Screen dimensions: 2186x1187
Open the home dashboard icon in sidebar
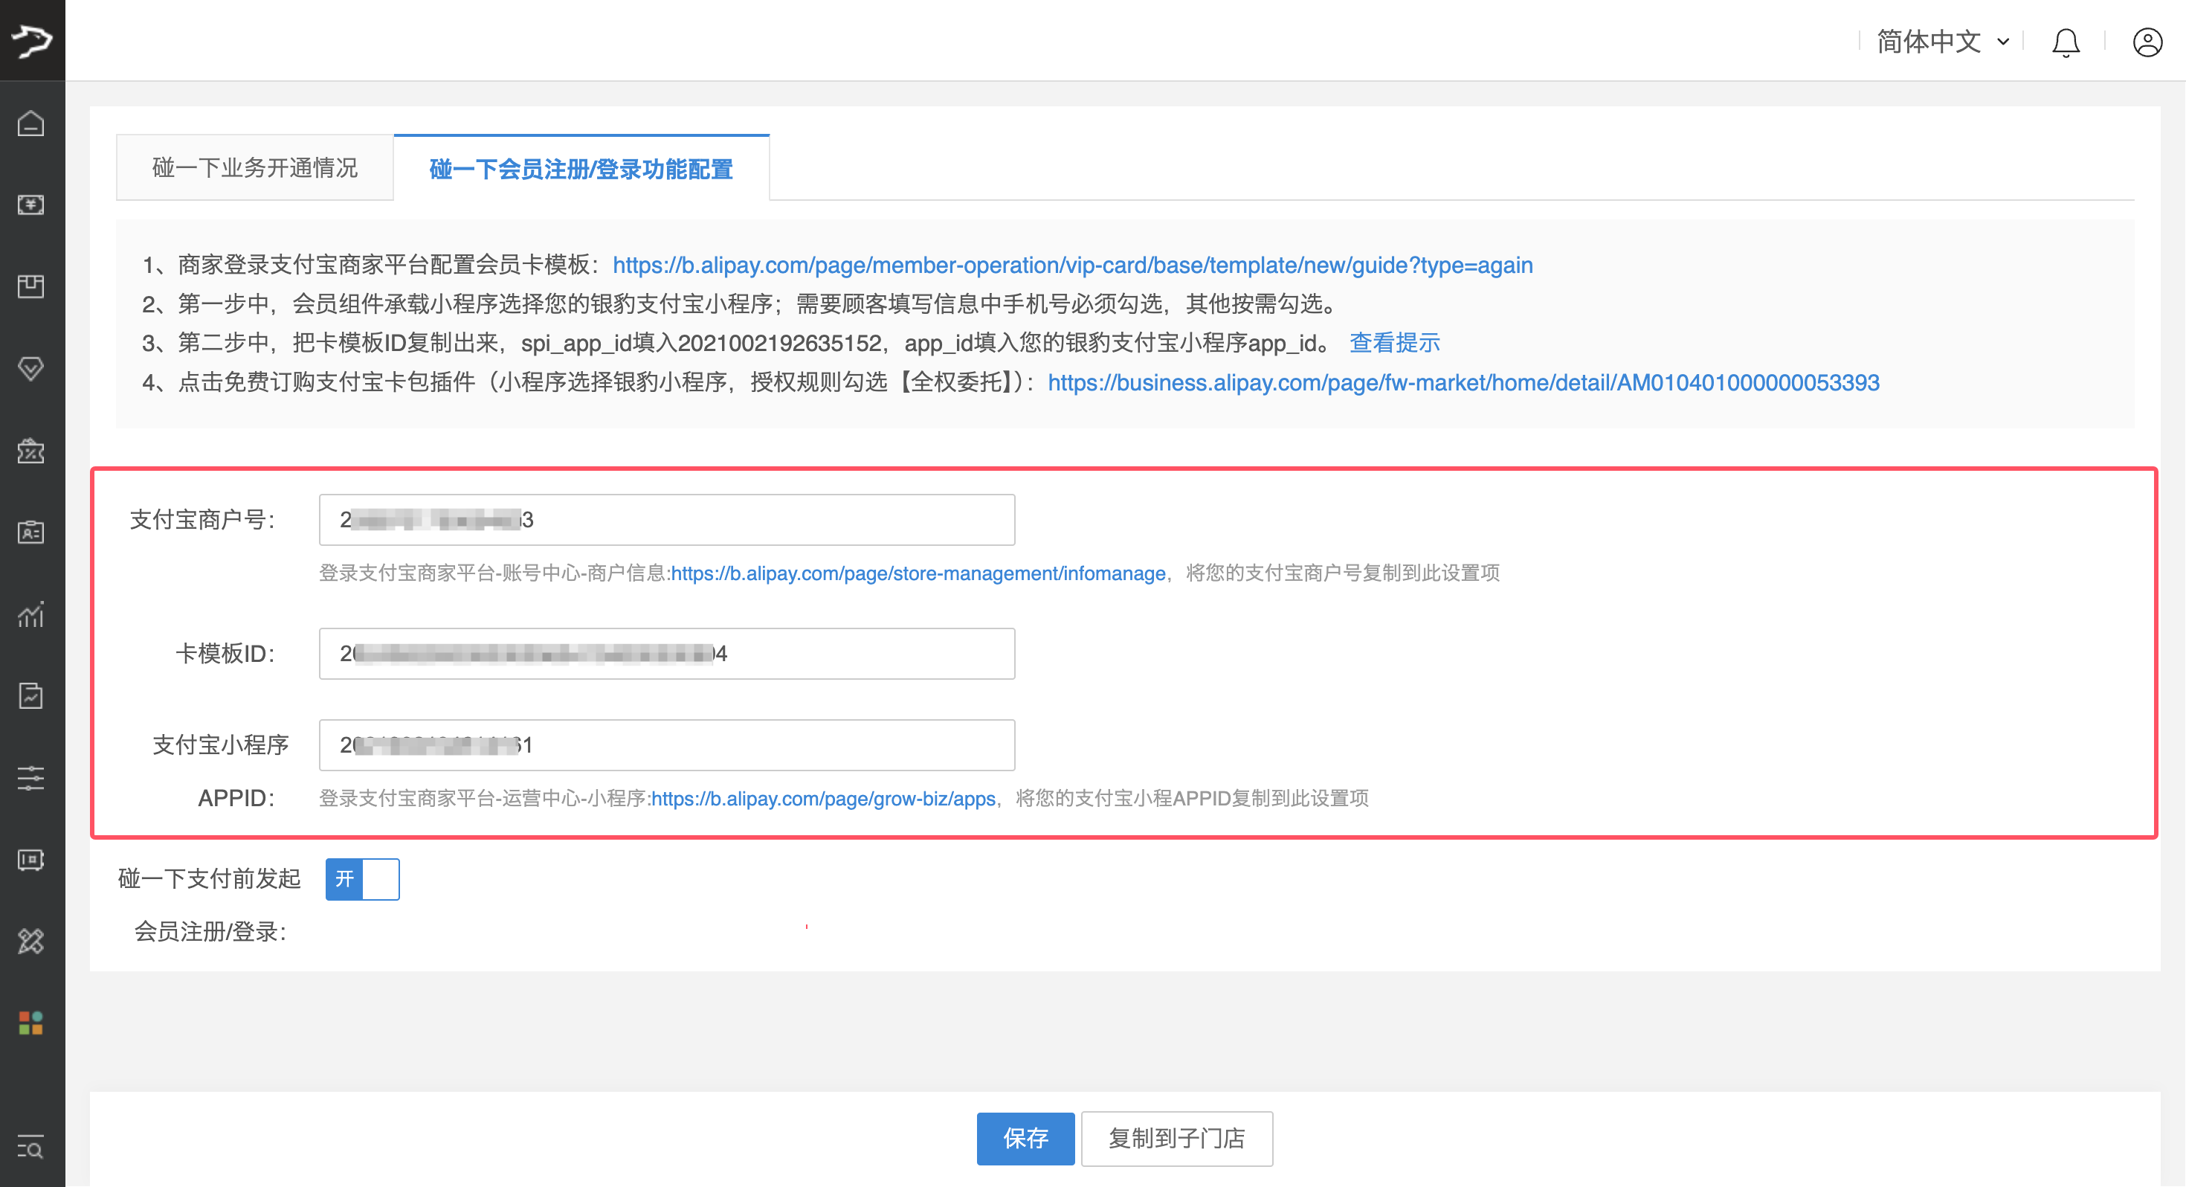(30, 123)
